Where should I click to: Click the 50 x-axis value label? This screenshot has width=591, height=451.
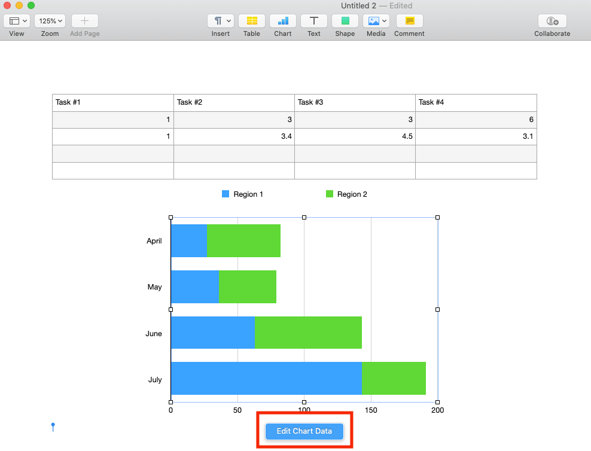coord(237,410)
